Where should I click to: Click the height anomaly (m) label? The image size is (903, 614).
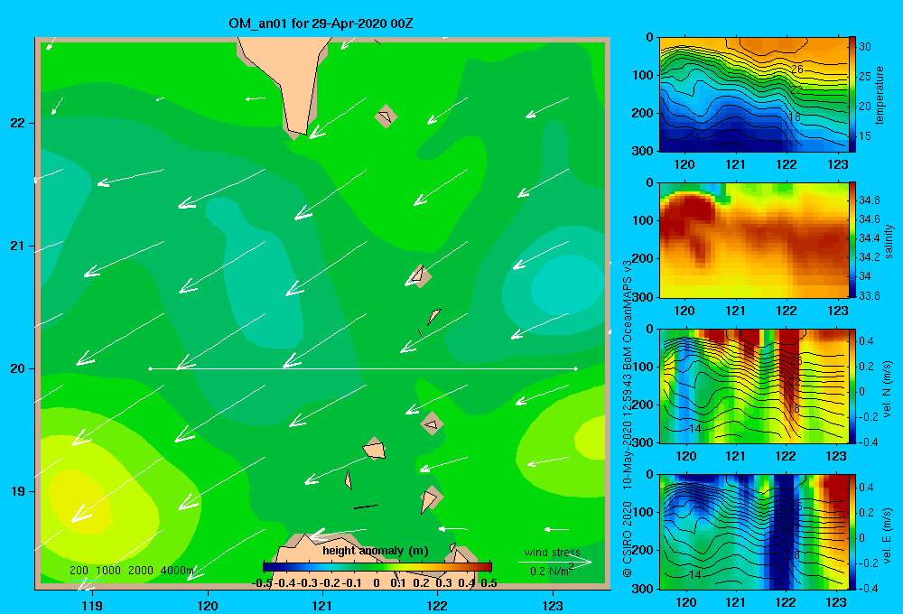[x=376, y=551]
